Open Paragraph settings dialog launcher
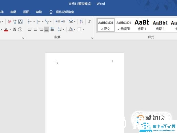Screen dimensions: 177x133 click(x=92, y=38)
